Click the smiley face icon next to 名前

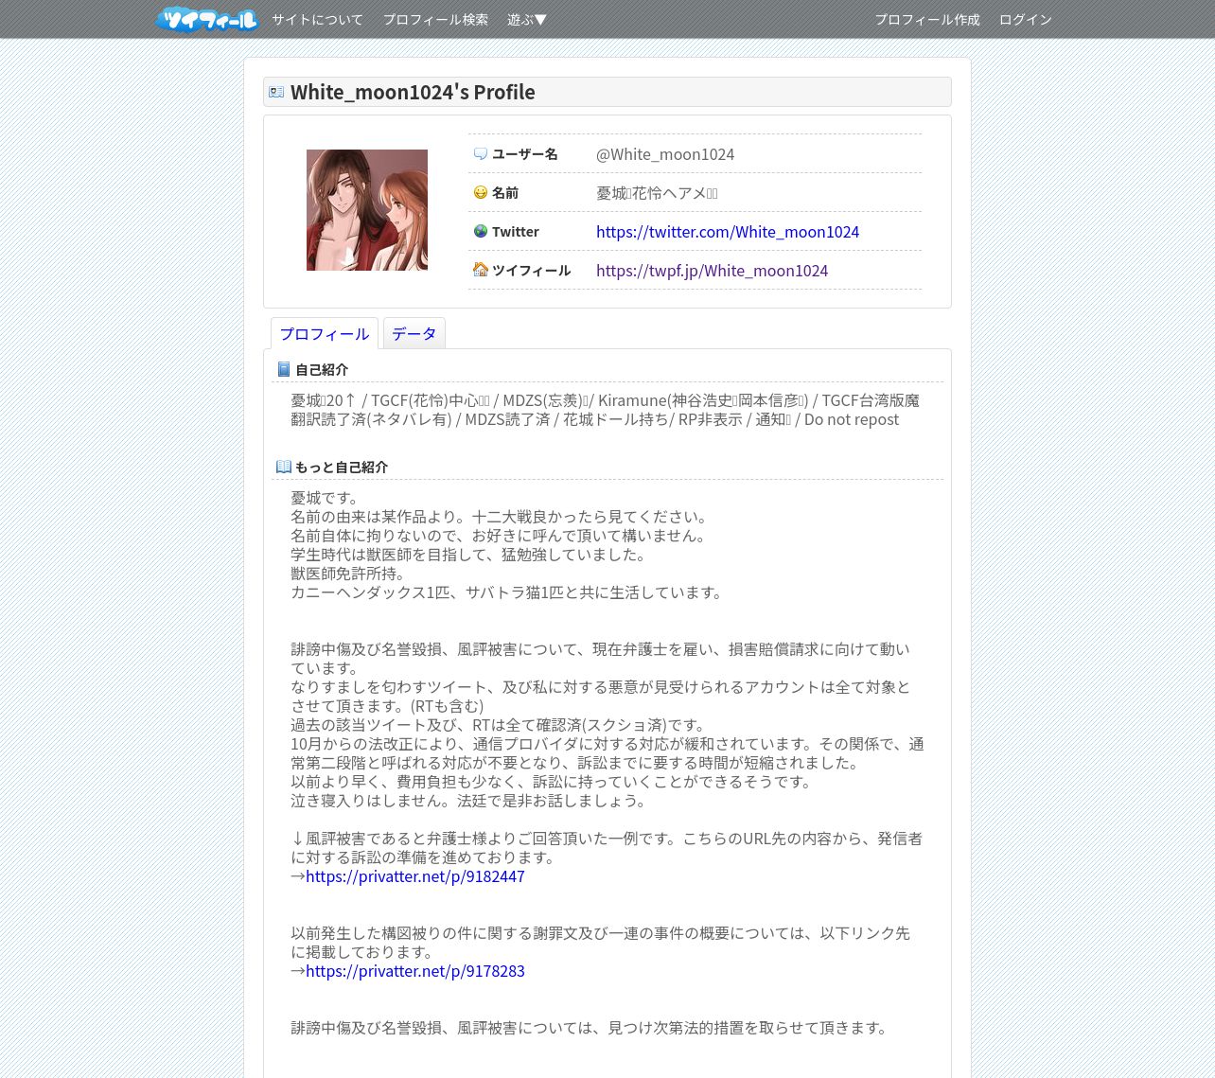[481, 192]
